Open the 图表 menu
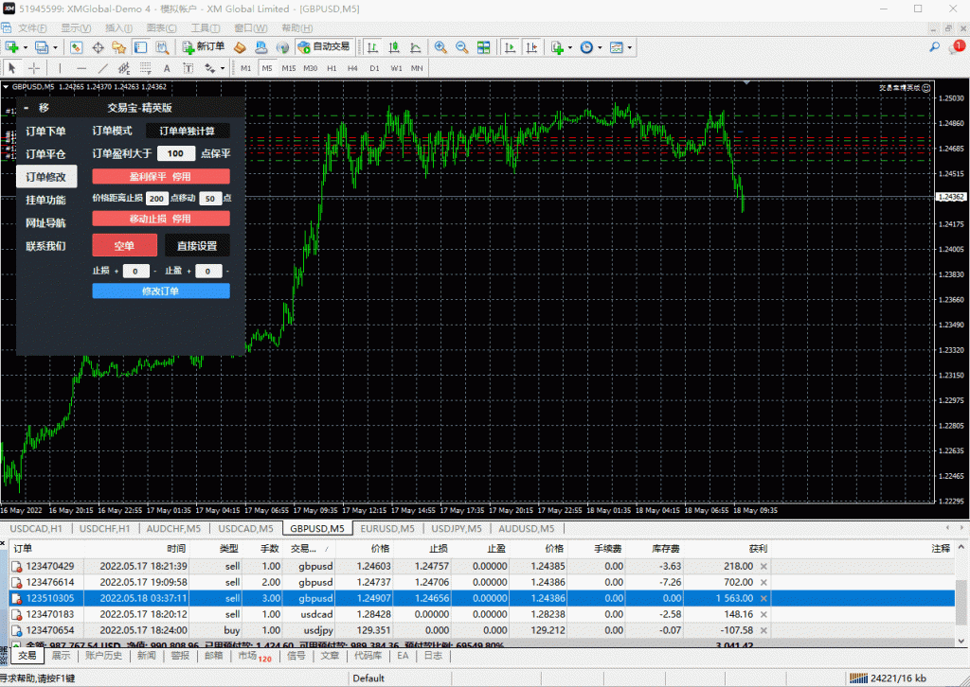The height and width of the screenshot is (687, 970). pos(161,28)
